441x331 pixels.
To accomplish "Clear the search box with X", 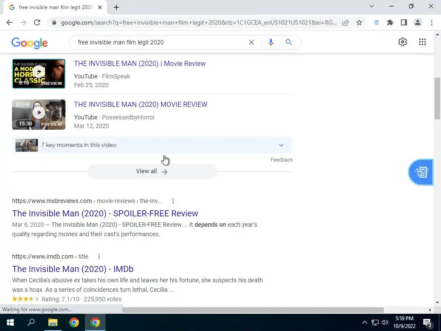I will (x=252, y=42).
